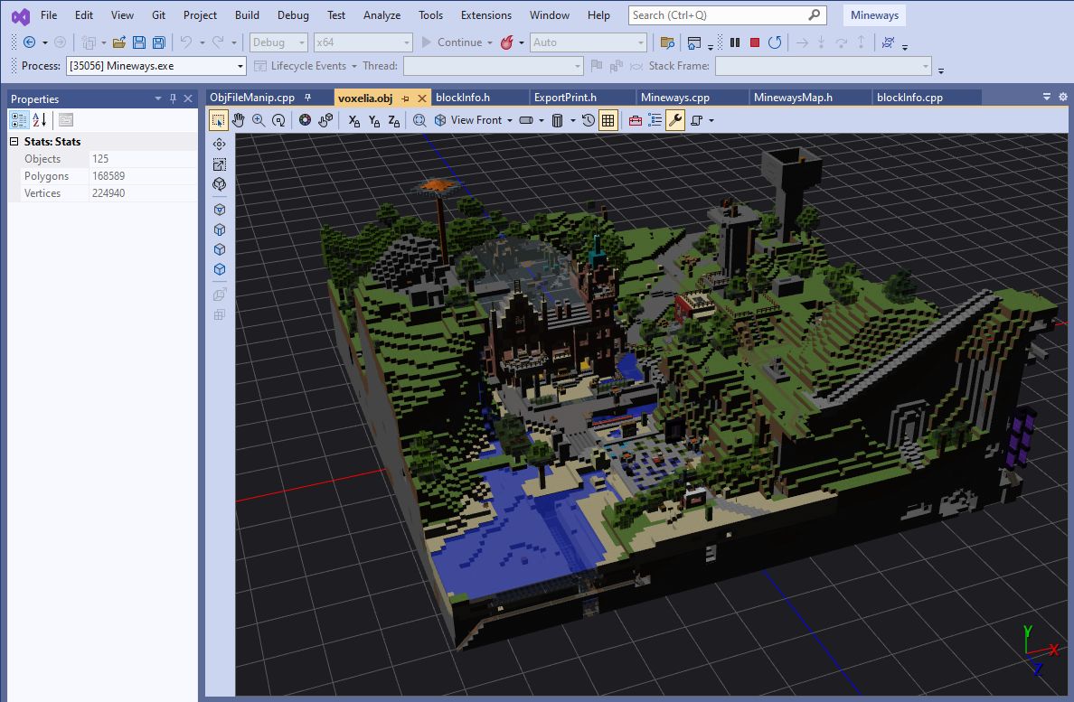Select the Orbit tool

click(278, 120)
